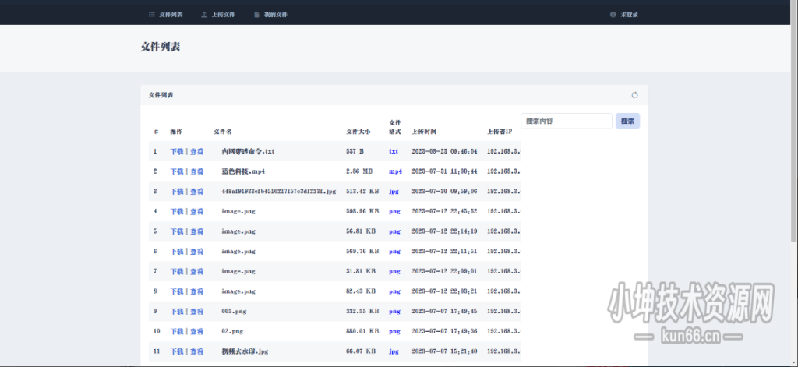This screenshot has height=367, width=798.
Task: Select the file name 005.png
Action: [234, 311]
